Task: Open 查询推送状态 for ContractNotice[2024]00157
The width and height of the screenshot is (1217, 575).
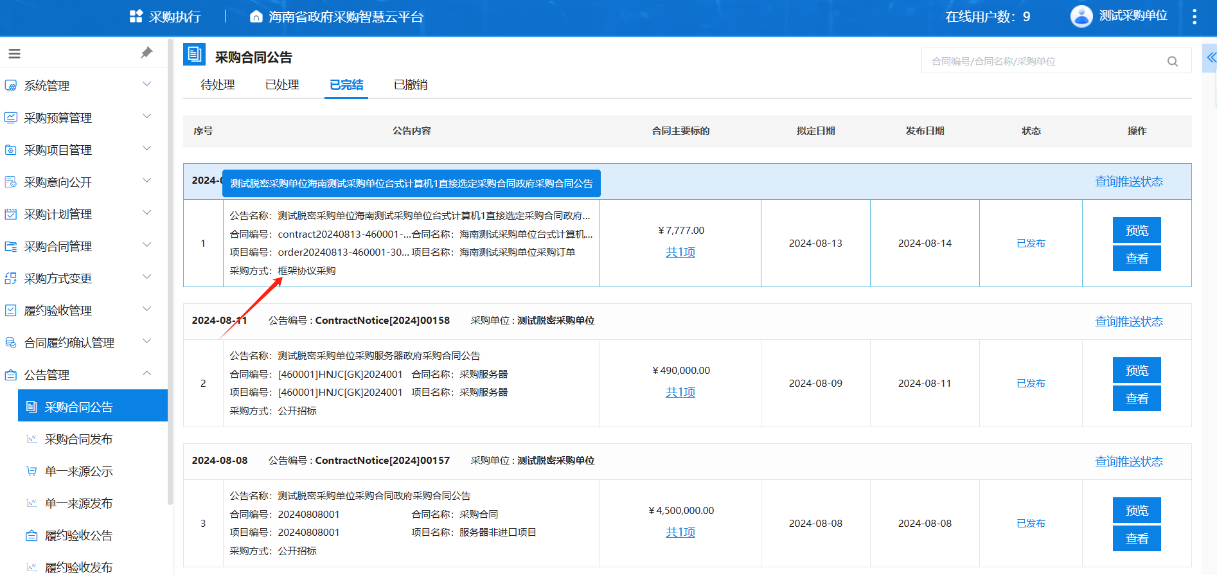Action: [1129, 461]
